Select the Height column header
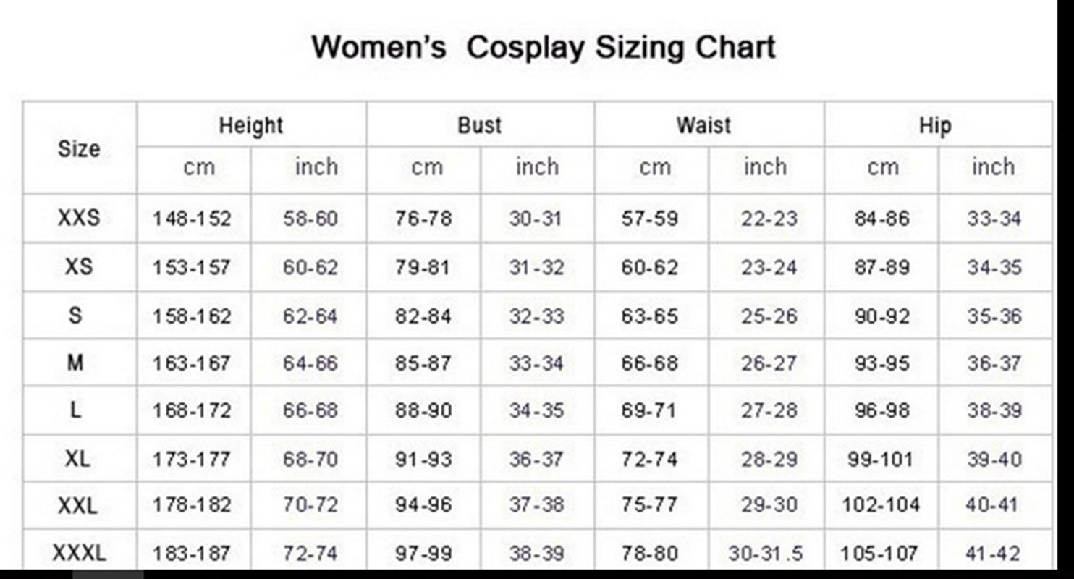 coord(251,125)
